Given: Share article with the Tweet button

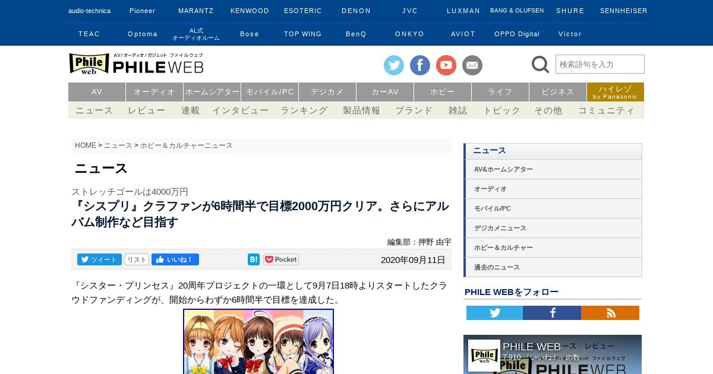Looking at the screenshot, I should 99,259.
